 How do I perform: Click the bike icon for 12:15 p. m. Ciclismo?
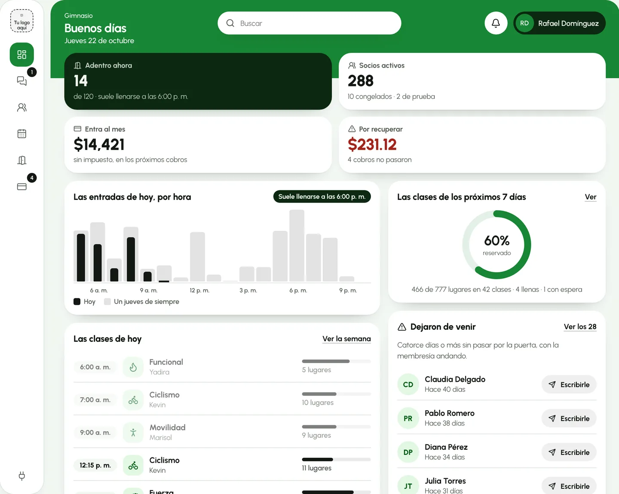click(x=133, y=465)
